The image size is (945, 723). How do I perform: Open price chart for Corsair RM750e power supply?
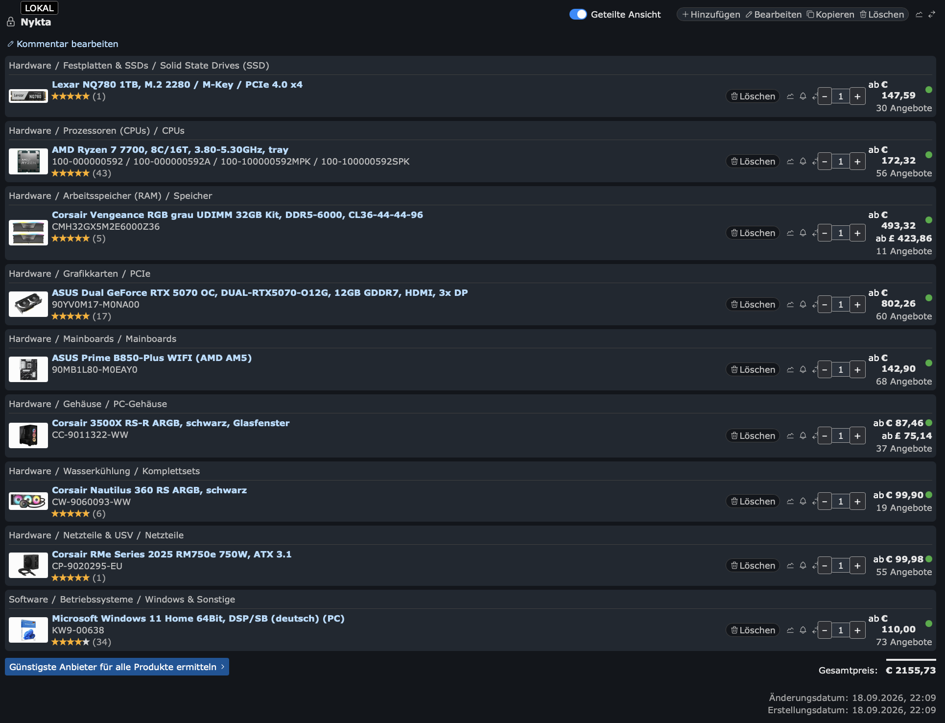tap(790, 566)
